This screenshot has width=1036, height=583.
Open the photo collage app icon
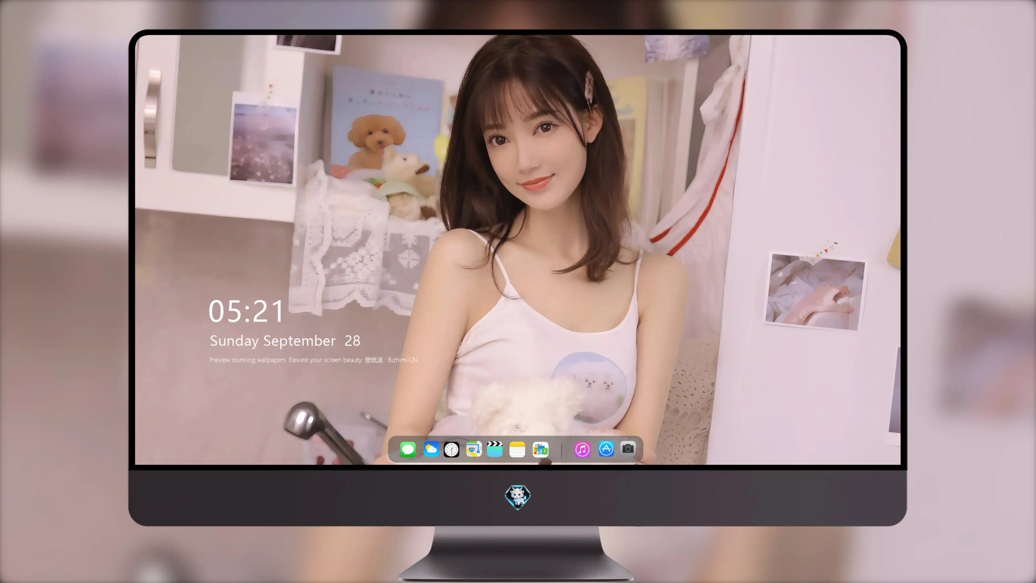pos(540,449)
